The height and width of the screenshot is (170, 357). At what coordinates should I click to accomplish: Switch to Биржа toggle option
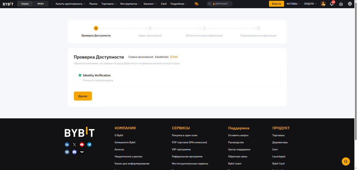[x=25, y=4]
